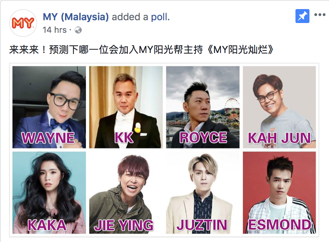Select the KK poll photo

[126, 107]
